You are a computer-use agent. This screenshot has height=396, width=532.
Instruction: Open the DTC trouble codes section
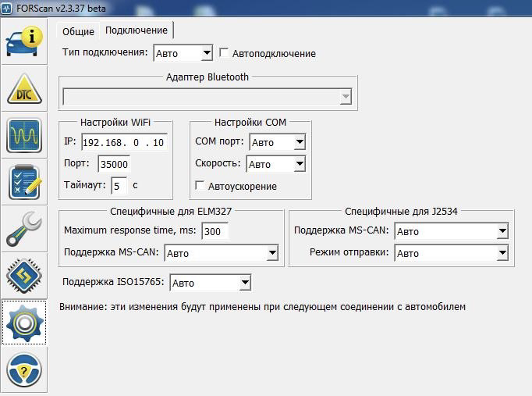(24, 88)
